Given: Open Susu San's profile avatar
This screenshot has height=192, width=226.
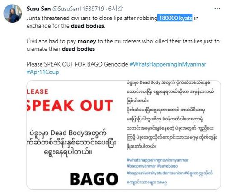Looking at the screenshot, I should click(13, 13).
